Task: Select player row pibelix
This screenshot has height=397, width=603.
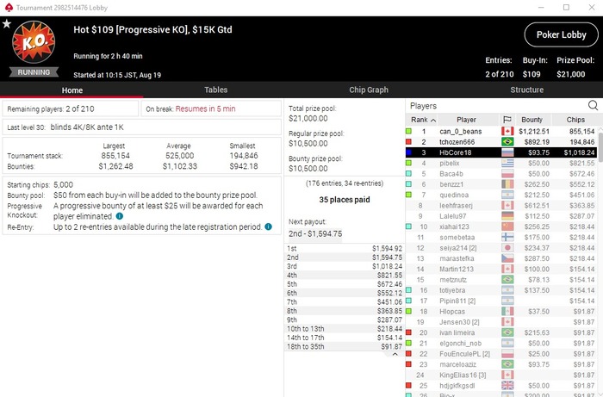Action: [501, 163]
